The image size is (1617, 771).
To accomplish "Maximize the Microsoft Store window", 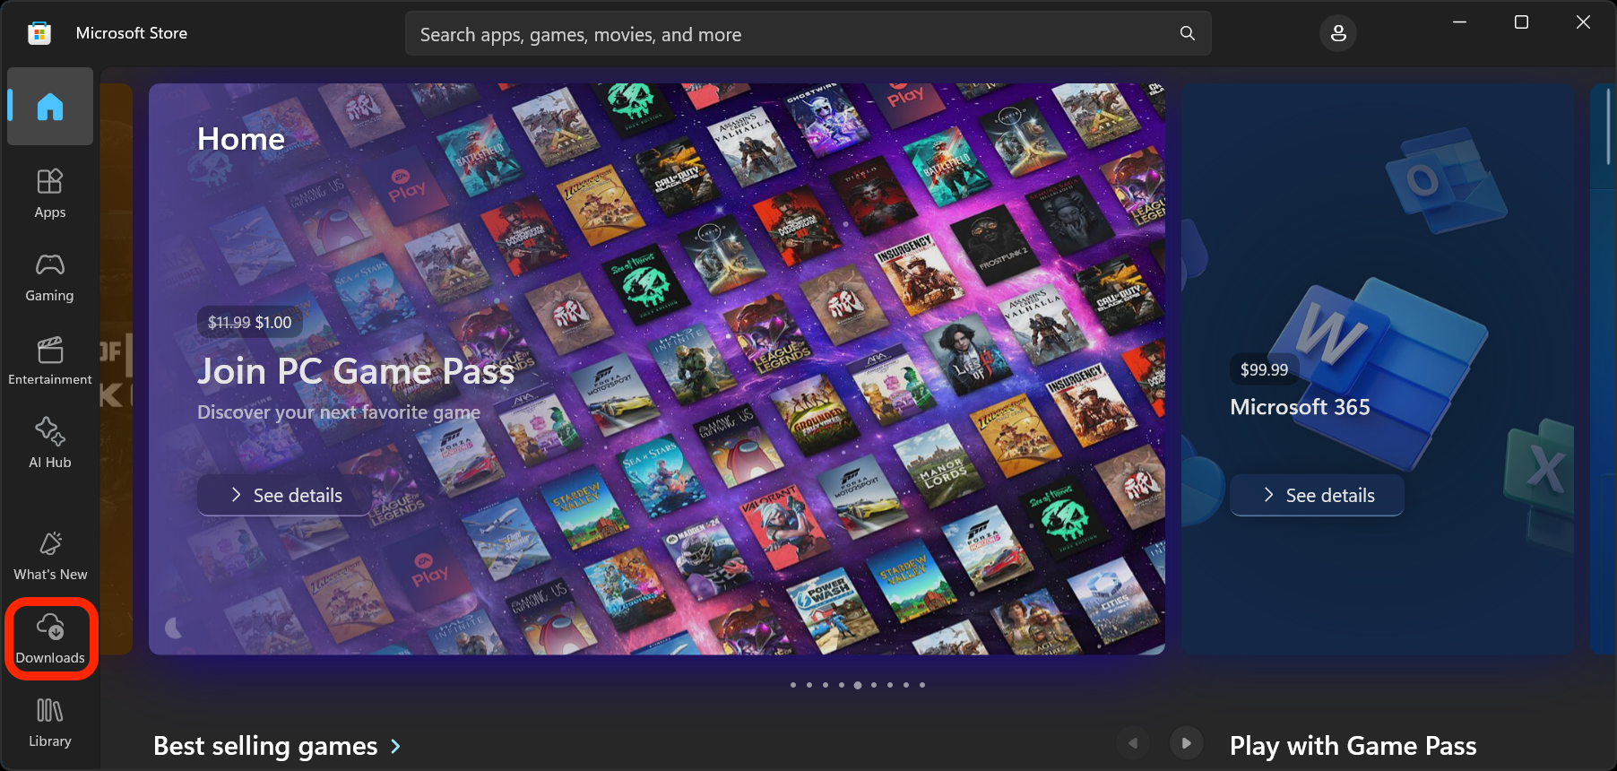I will pos(1521,22).
